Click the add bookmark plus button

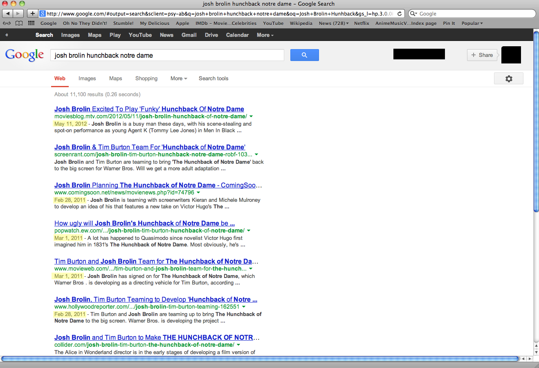click(33, 14)
